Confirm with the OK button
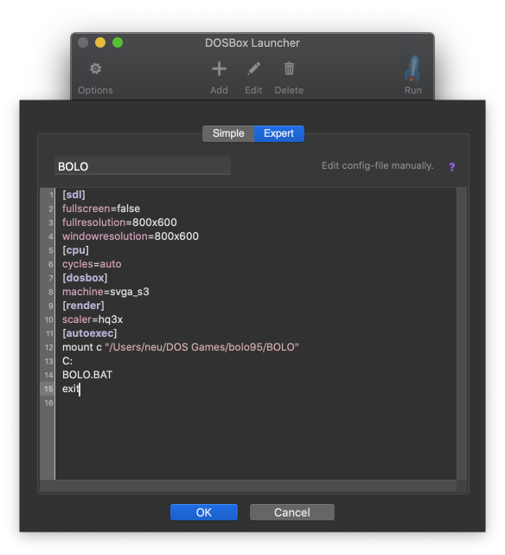This screenshot has height=555, width=505. pos(204,513)
